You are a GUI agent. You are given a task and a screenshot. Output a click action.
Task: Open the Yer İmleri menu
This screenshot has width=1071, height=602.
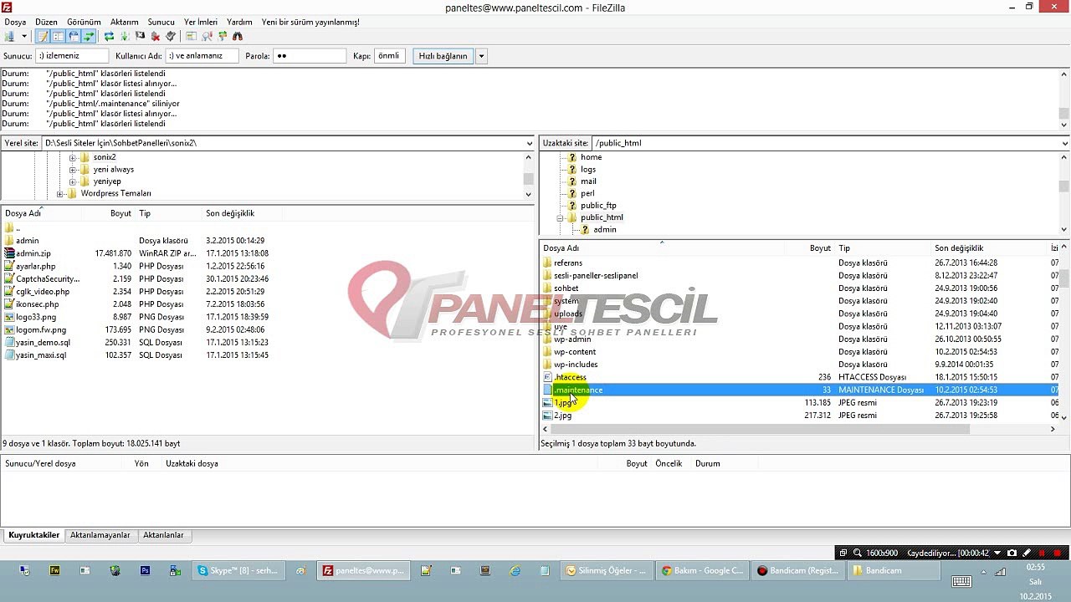(201, 22)
